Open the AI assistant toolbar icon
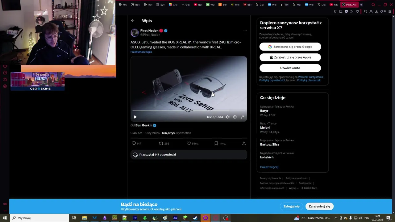 coord(383,11)
